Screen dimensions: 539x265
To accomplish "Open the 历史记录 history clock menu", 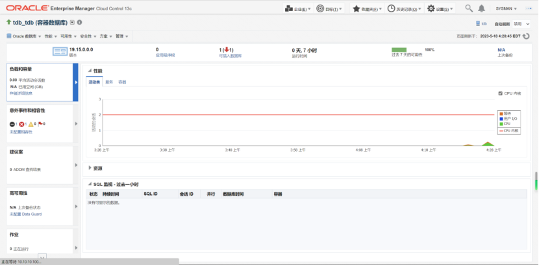I will click(x=405, y=8).
